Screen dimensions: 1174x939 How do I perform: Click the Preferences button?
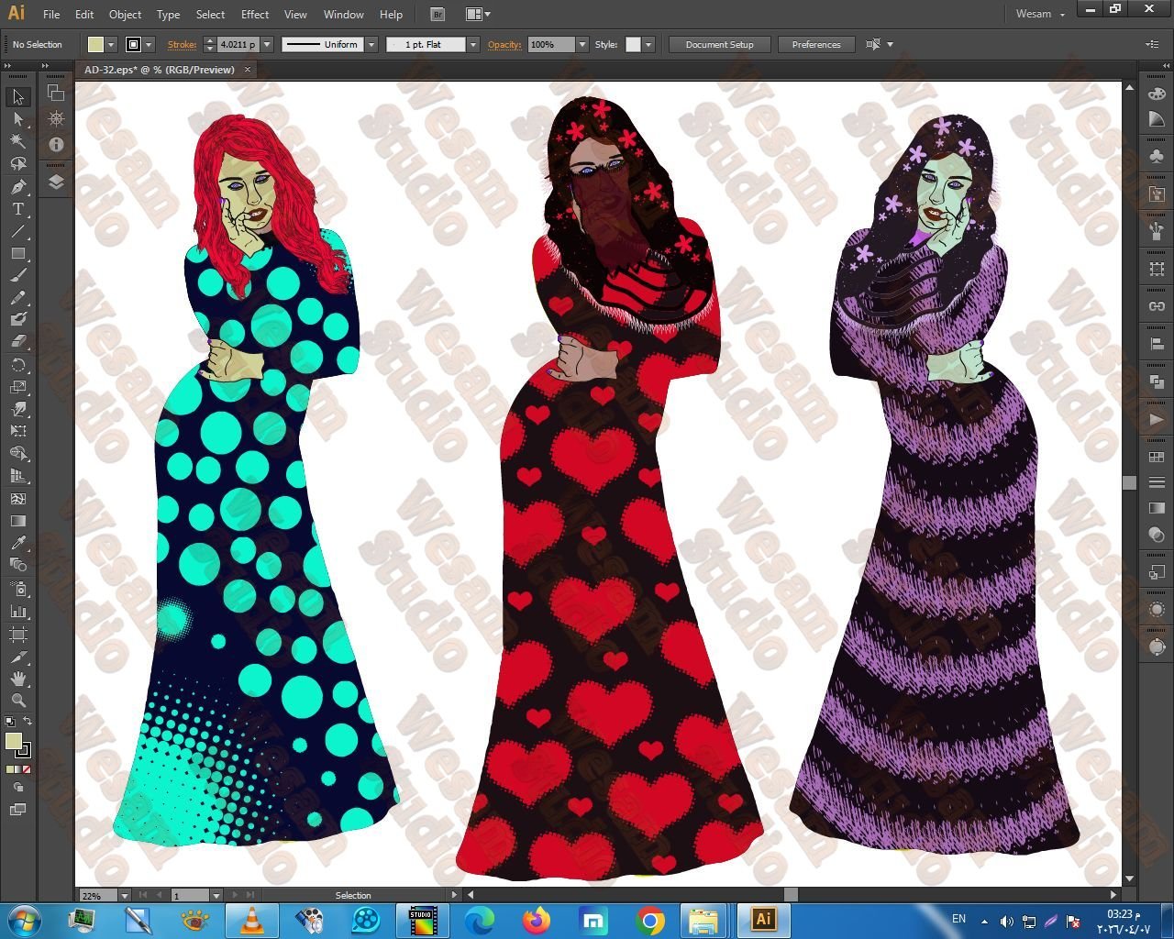815,44
